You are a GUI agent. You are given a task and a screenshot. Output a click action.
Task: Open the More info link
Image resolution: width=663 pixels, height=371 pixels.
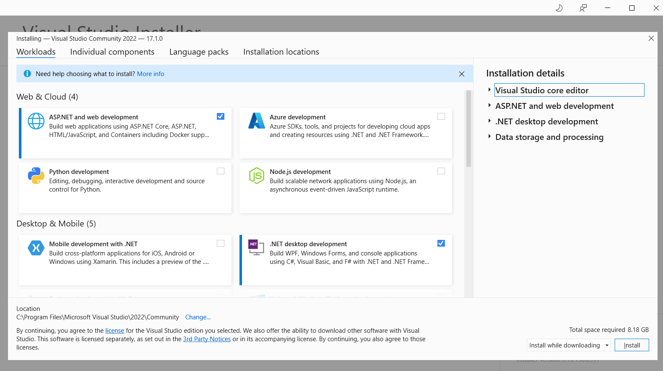150,74
